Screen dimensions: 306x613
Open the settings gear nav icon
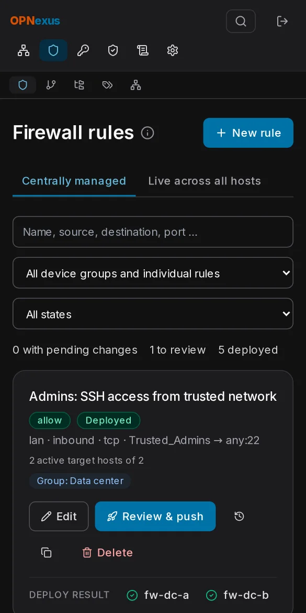click(x=173, y=50)
